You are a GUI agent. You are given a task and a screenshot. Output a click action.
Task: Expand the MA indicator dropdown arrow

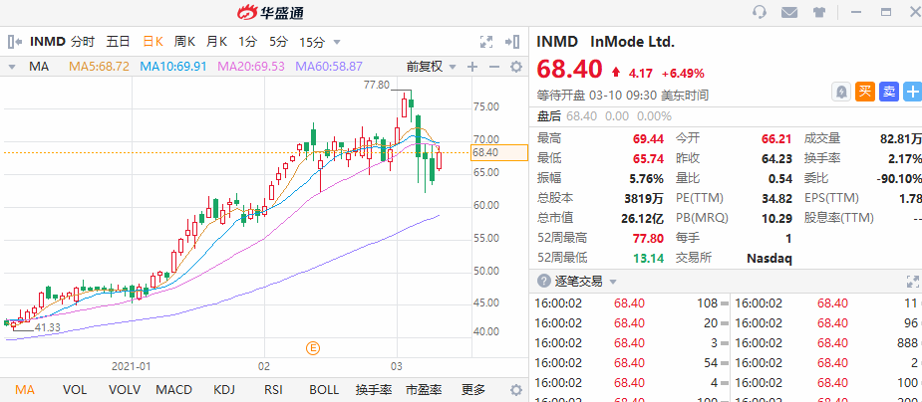click(x=12, y=68)
